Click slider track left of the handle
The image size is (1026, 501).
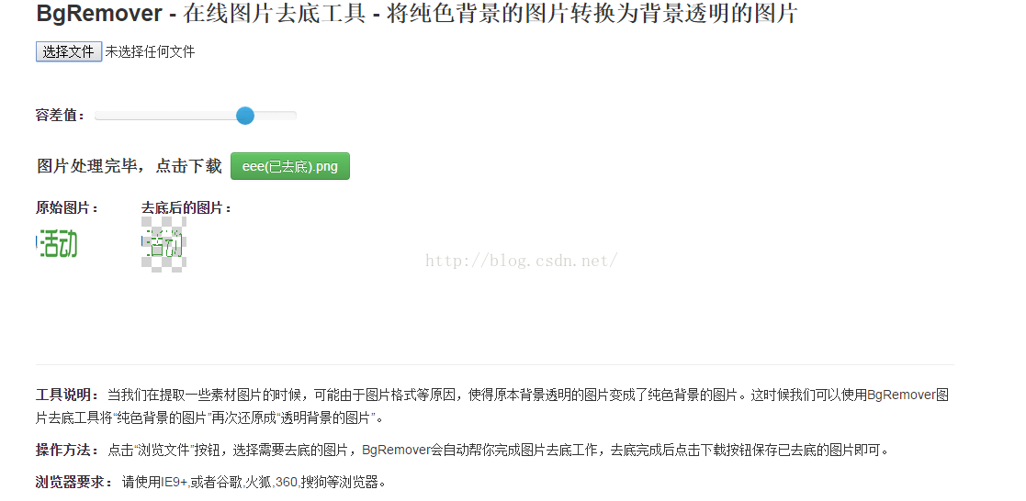click(165, 116)
